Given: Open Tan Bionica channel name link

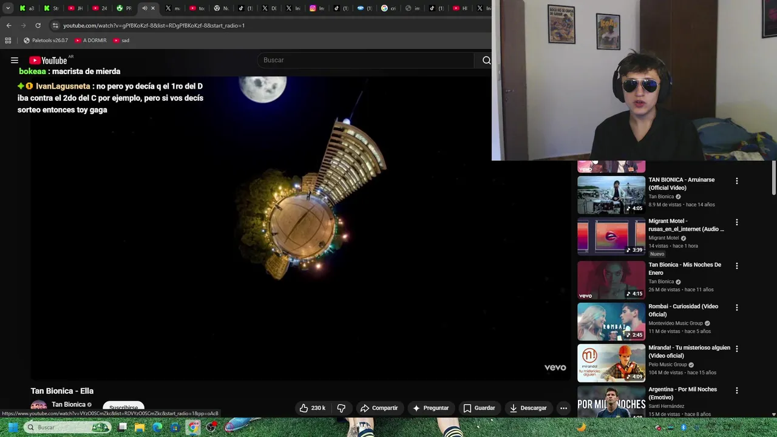Looking at the screenshot, I should (x=69, y=404).
